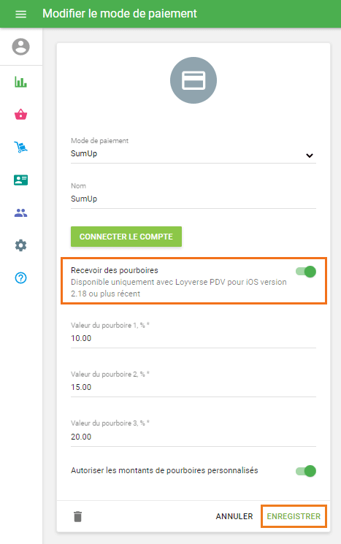Image resolution: width=341 pixels, height=544 pixels.
Task: Click the CONNECTER LE COMPTE button
Action: pos(126,237)
